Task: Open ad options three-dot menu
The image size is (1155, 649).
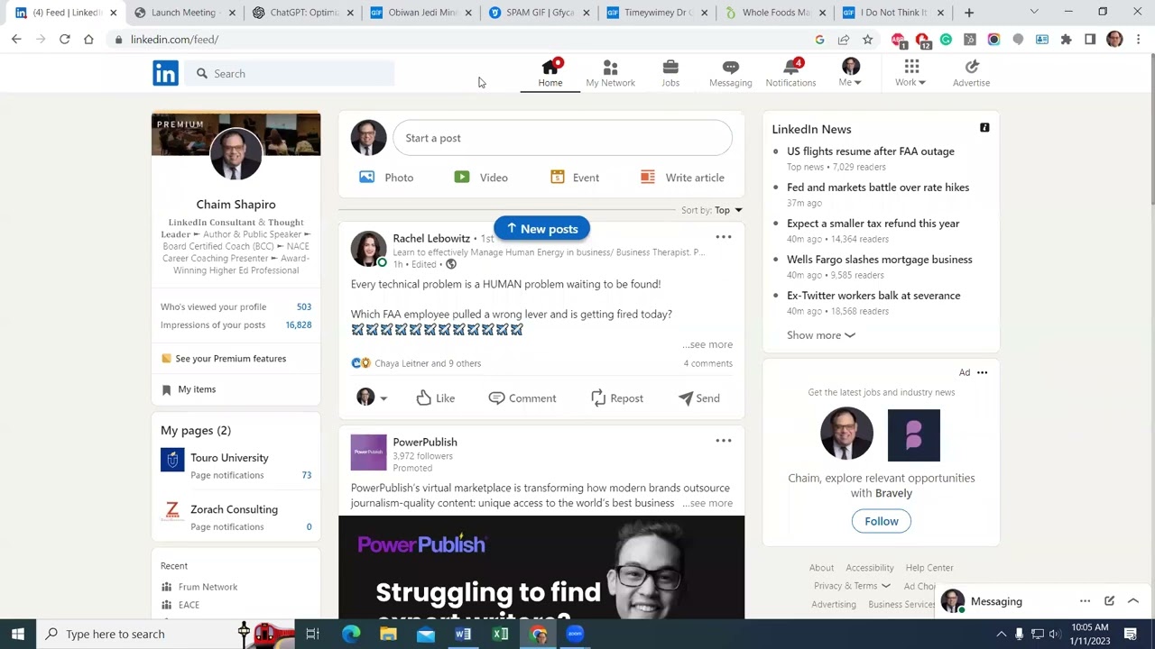Action: (982, 372)
